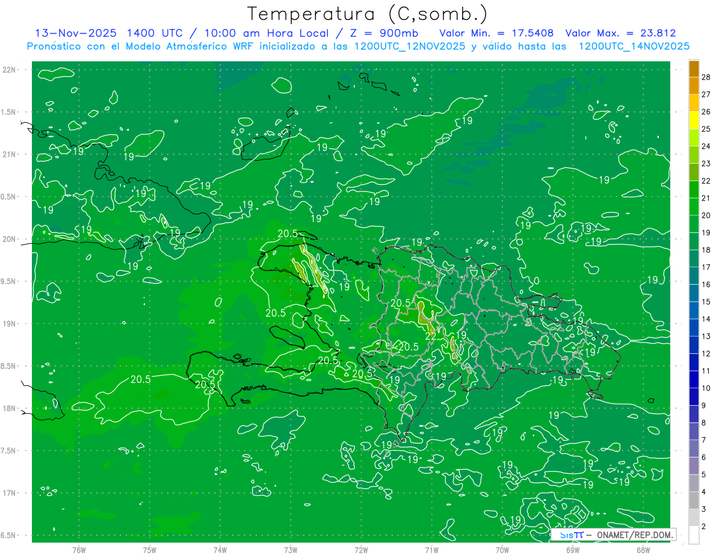Click the color bar label '18'

706,250
